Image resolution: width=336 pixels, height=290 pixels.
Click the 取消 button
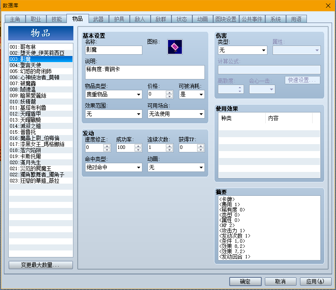pos(280,281)
